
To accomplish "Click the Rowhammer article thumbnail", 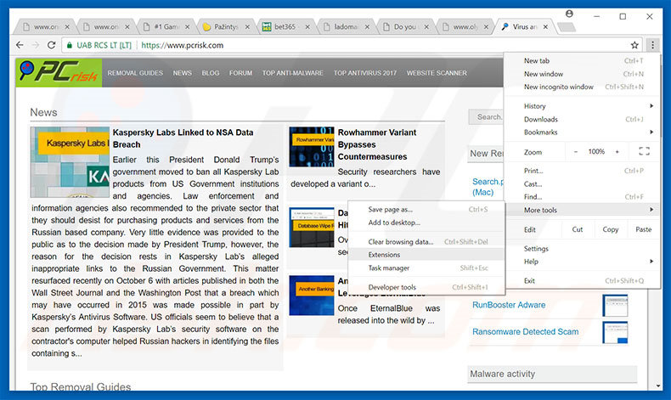I will pos(312,147).
